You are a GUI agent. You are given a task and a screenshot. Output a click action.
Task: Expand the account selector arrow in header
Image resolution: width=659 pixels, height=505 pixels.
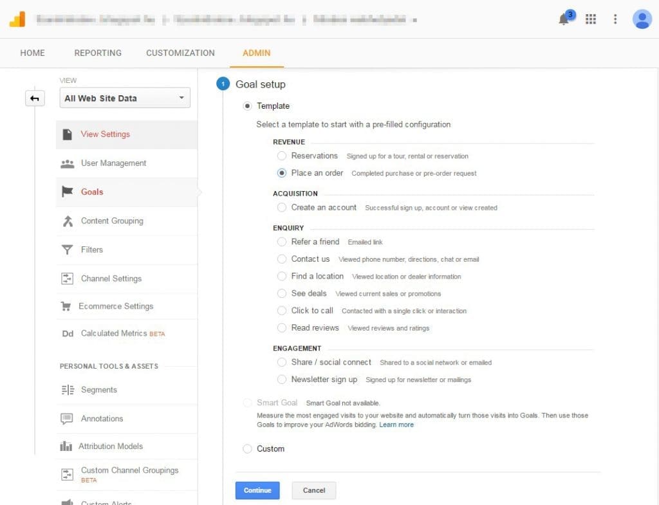pyautogui.click(x=415, y=20)
